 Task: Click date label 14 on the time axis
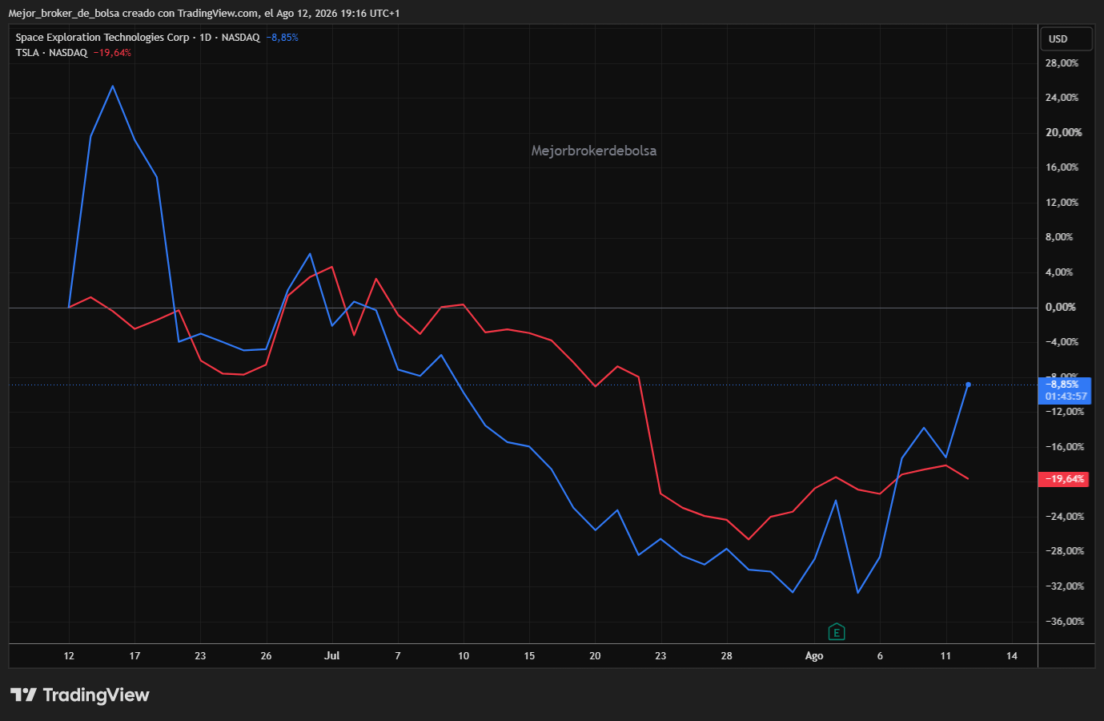(x=1012, y=656)
